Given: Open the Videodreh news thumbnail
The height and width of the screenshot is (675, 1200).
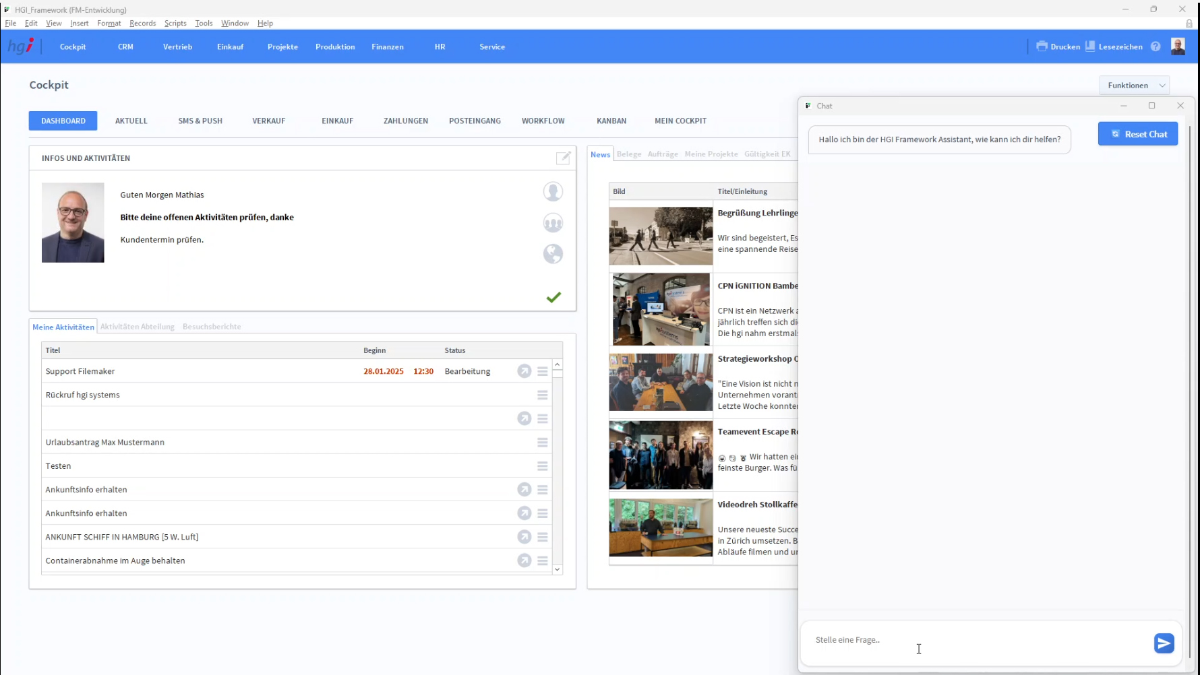Looking at the screenshot, I should (x=661, y=527).
